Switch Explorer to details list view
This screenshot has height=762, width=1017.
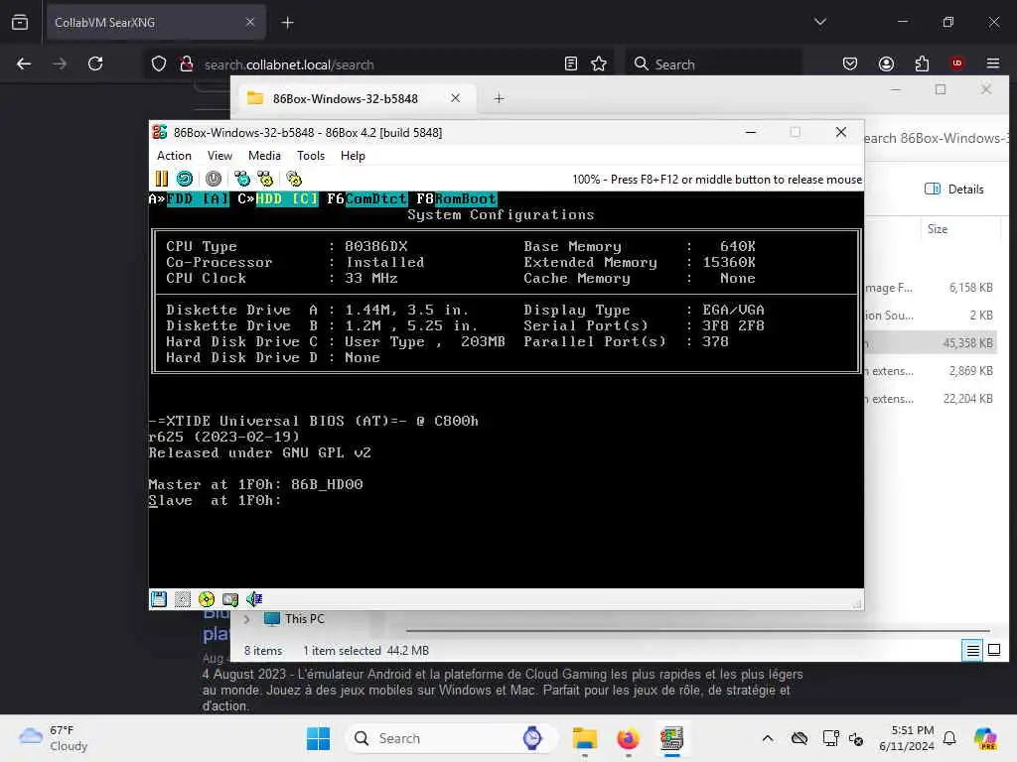tap(973, 650)
